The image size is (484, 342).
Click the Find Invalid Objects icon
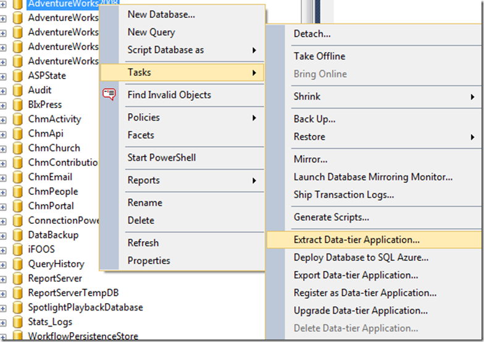point(109,95)
